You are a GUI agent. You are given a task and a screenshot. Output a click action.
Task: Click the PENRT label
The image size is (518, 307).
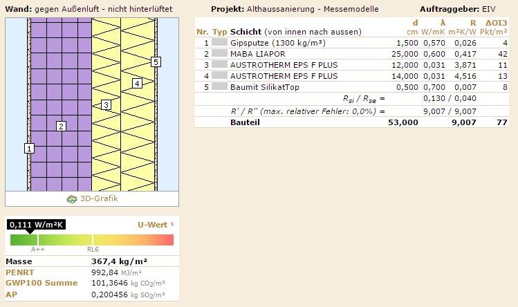(x=20, y=272)
